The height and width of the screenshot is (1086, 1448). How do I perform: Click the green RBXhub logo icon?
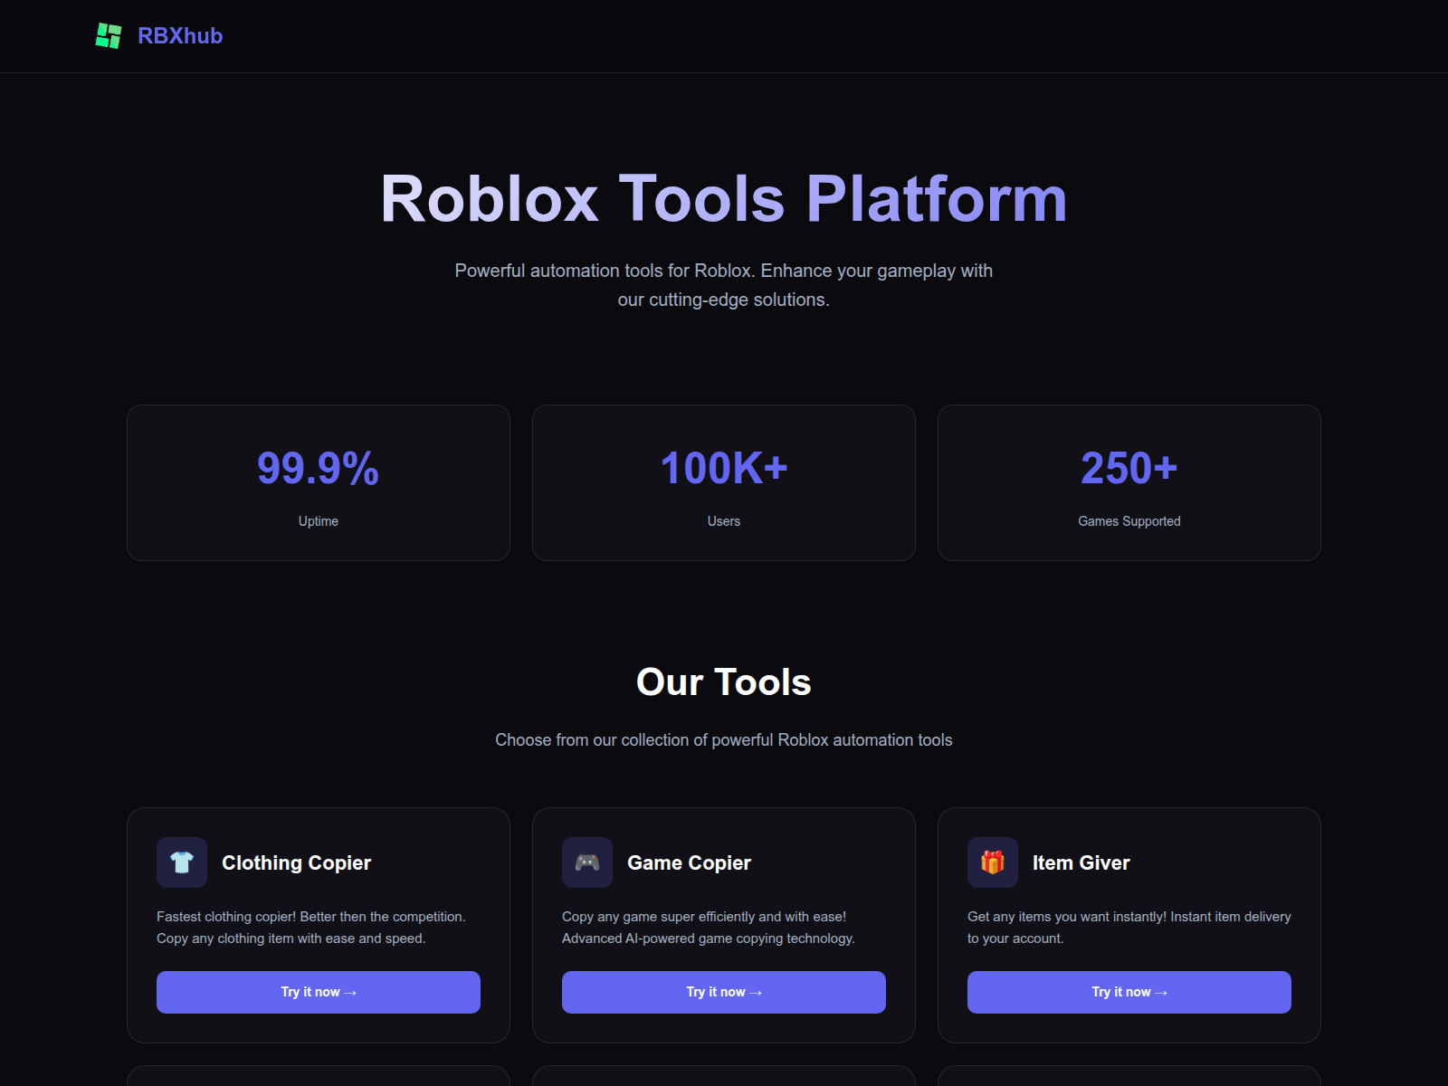(109, 36)
